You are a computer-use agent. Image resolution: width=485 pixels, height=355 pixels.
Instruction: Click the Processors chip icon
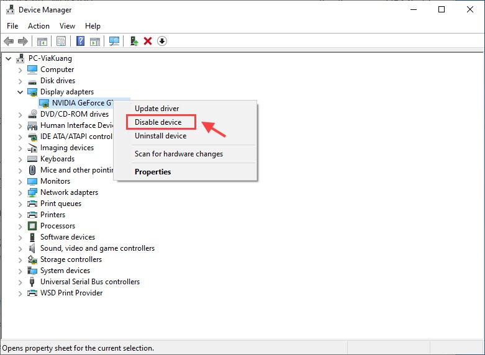(x=32, y=226)
